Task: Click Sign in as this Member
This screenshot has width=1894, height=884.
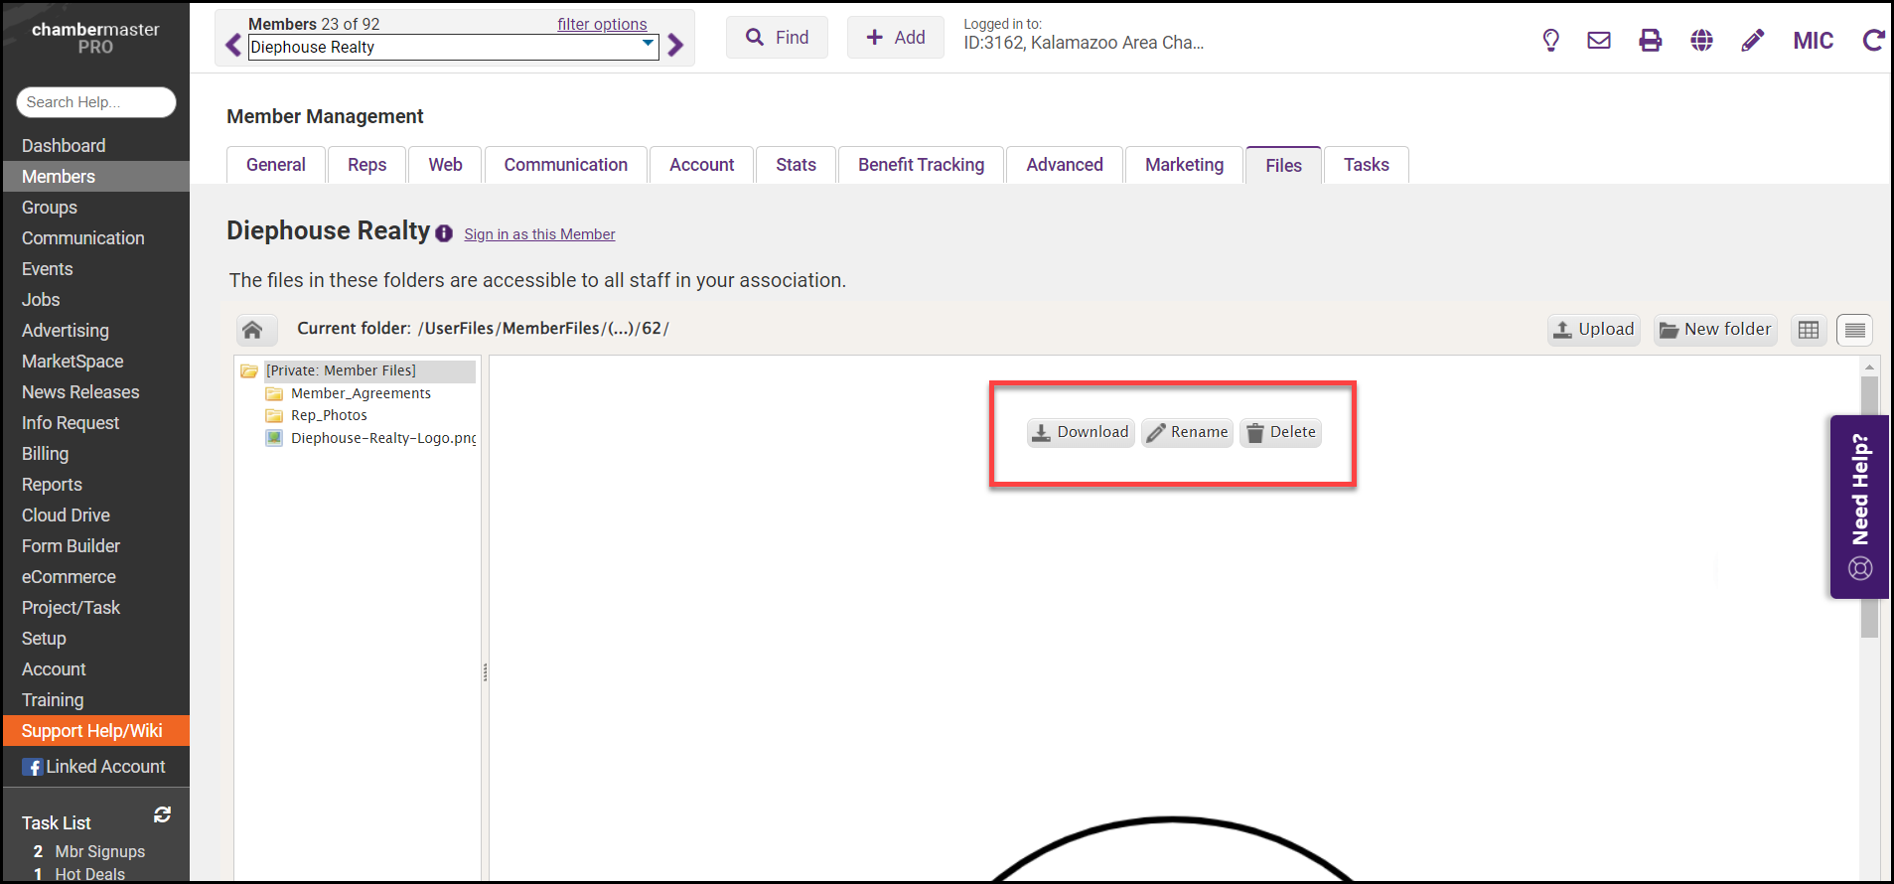Action: point(539,234)
